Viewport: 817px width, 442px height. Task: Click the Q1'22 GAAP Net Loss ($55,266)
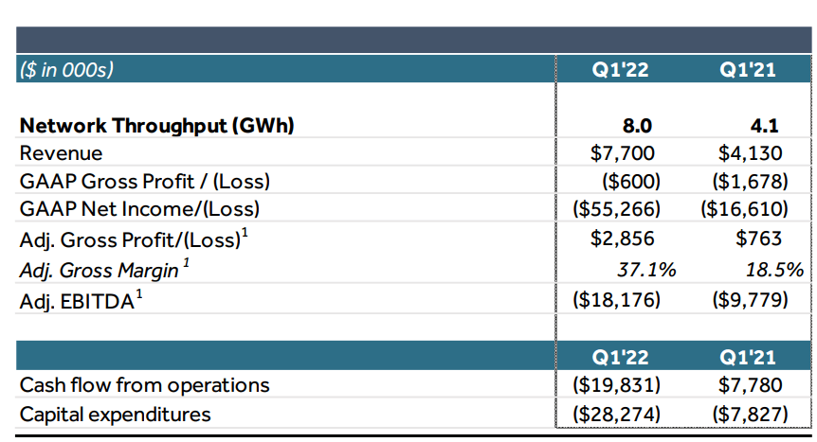tap(616, 209)
